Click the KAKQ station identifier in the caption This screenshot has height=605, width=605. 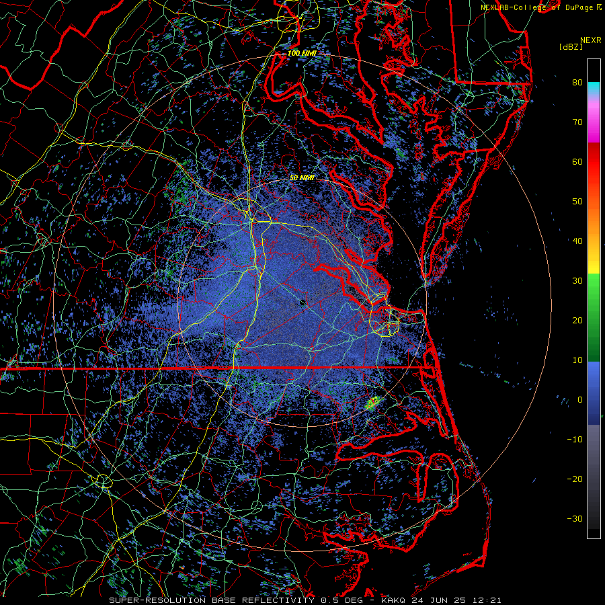(x=393, y=600)
